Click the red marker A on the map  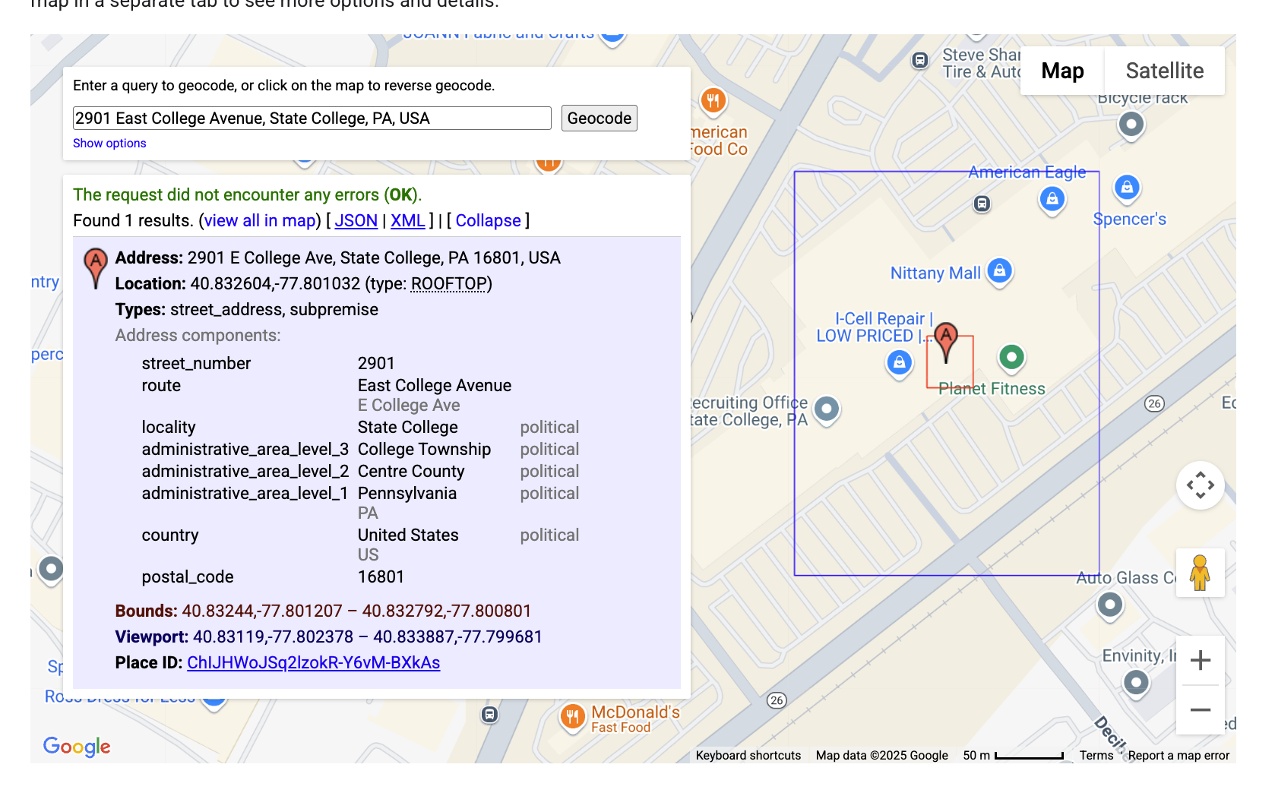pos(945,340)
